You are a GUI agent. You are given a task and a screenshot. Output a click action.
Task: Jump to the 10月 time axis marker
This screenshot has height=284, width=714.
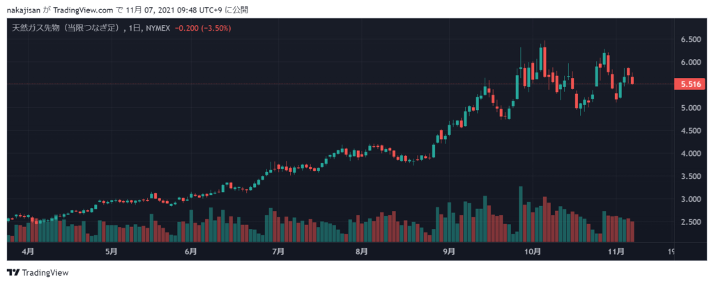(532, 250)
